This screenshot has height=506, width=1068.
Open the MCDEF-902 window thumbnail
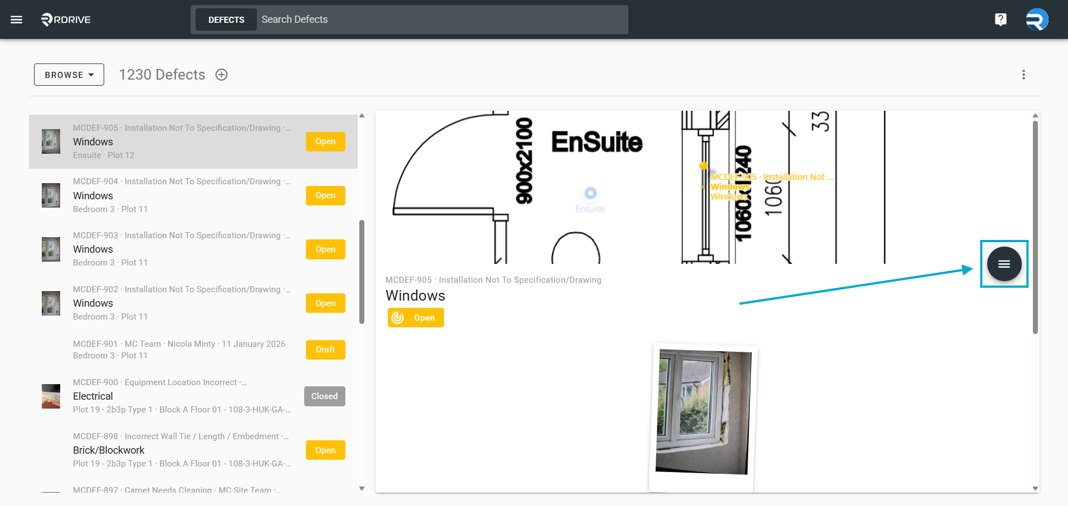(x=51, y=303)
